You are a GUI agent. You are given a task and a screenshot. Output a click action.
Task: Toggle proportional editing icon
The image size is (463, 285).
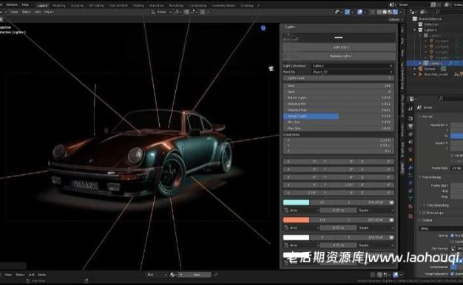(203, 12)
